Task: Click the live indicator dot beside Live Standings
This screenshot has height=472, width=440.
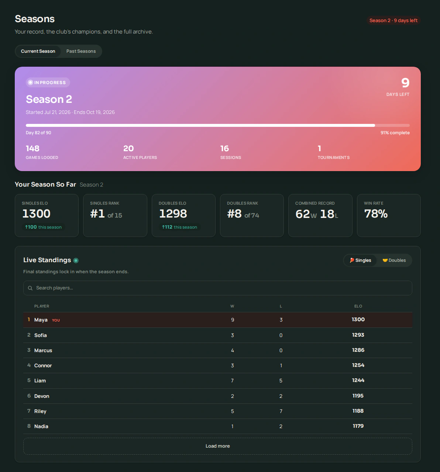Action: (x=76, y=260)
